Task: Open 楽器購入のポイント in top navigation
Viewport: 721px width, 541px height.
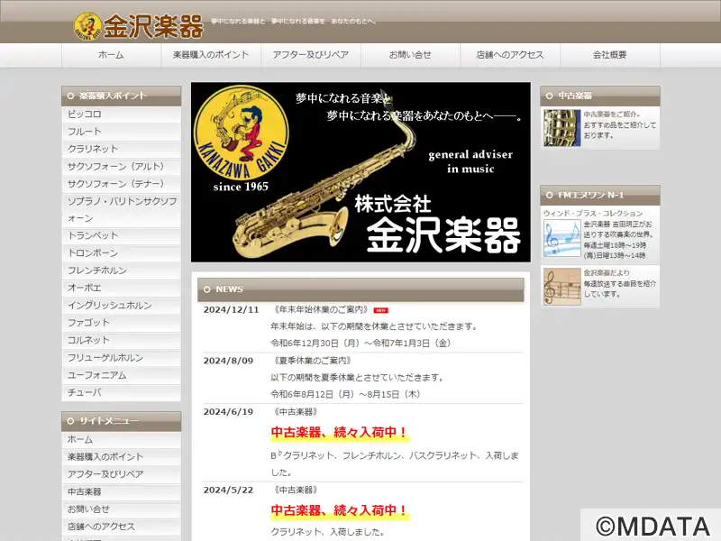Action: click(x=211, y=55)
